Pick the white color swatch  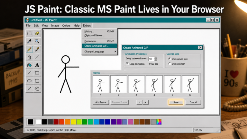(39, 122)
